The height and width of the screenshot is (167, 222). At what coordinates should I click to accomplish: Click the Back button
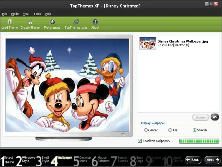coord(193,160)
